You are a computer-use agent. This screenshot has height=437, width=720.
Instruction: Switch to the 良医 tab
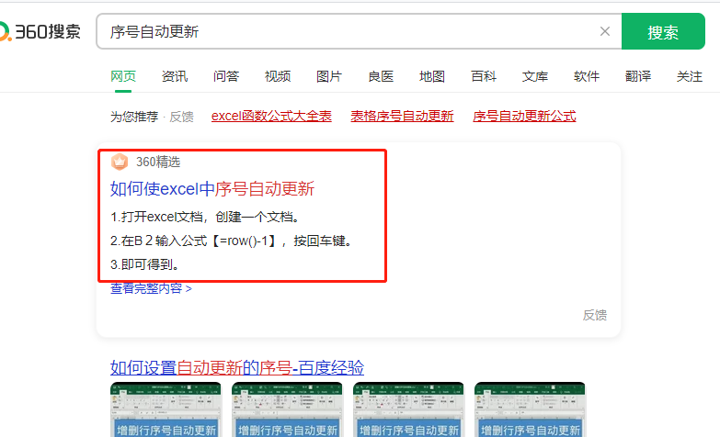tap(381, 76)
